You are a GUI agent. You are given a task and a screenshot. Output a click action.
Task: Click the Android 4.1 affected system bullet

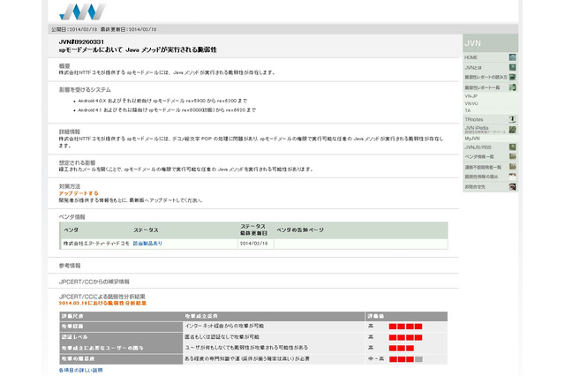[x=167, y=109]
